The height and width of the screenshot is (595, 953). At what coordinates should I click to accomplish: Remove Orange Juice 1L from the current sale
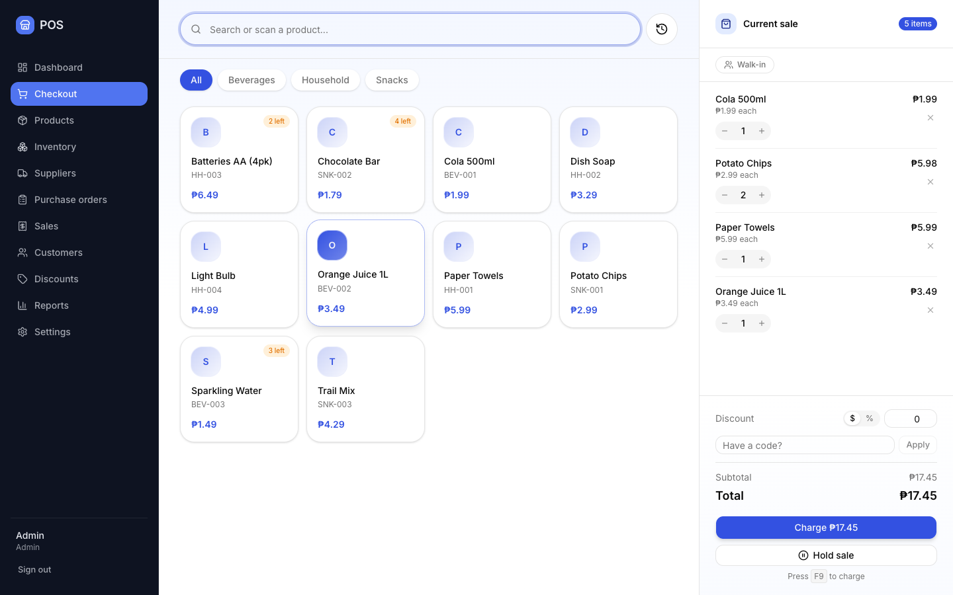[x=930, y=310]
